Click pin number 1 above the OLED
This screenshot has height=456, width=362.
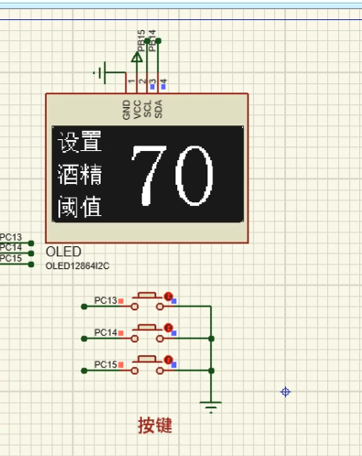coord(131,81)
